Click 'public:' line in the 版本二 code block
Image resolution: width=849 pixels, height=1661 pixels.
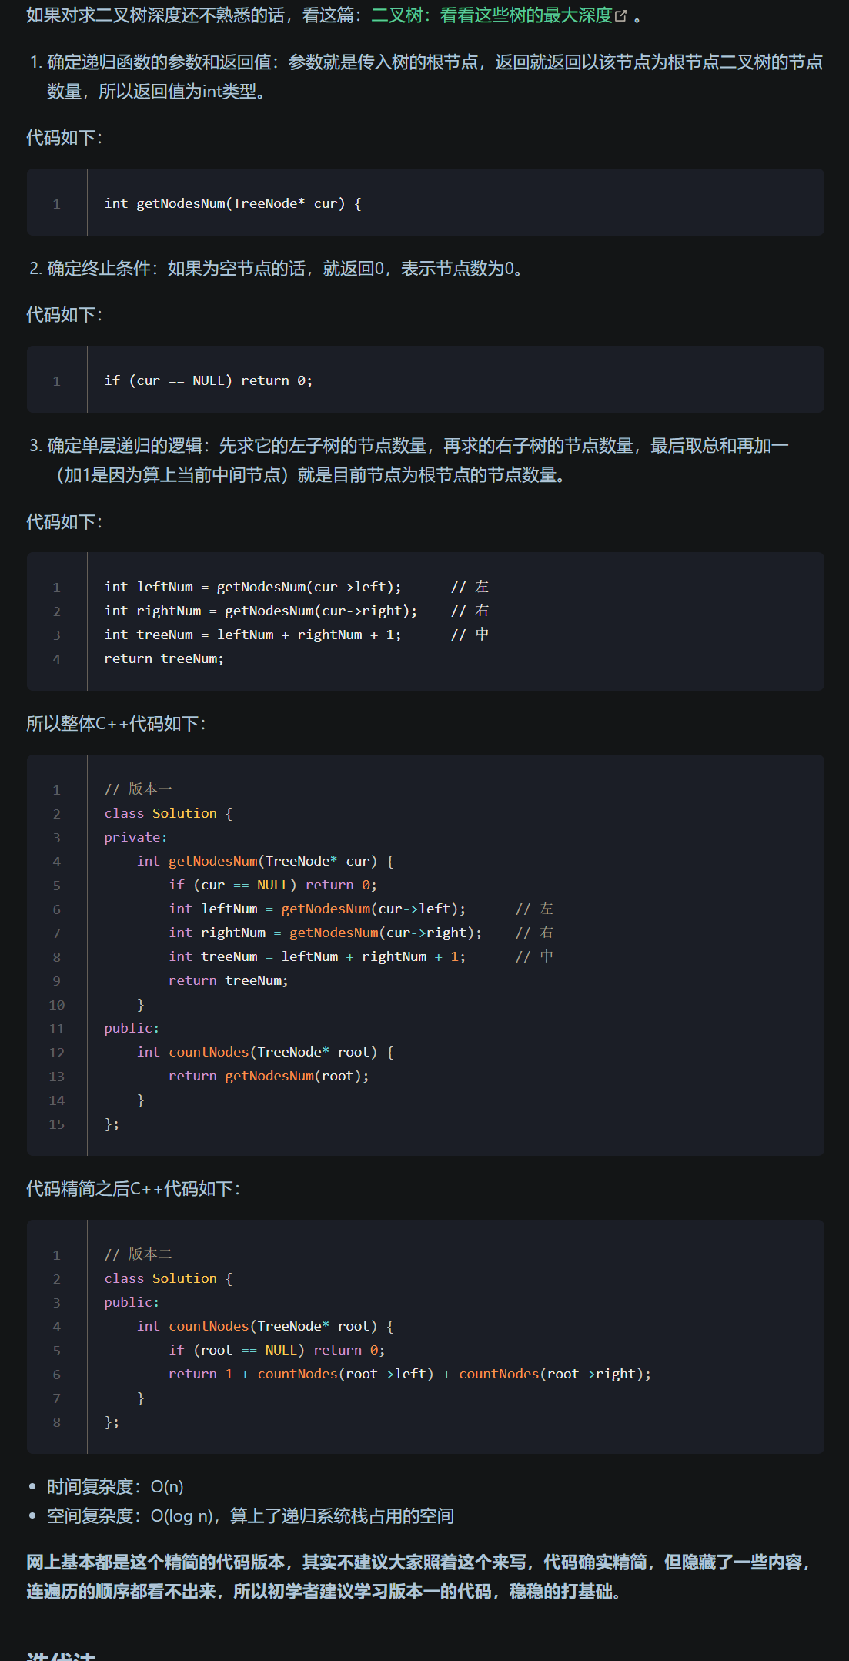point(132,1302)
